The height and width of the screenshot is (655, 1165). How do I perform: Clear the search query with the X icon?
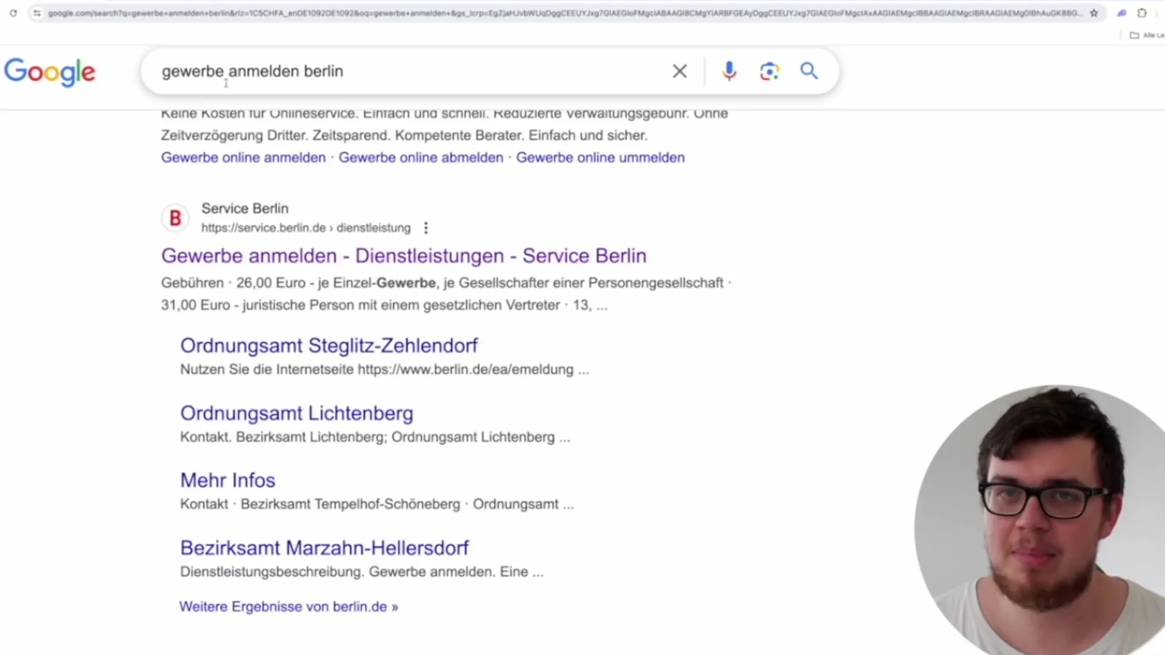pos(679,71)
